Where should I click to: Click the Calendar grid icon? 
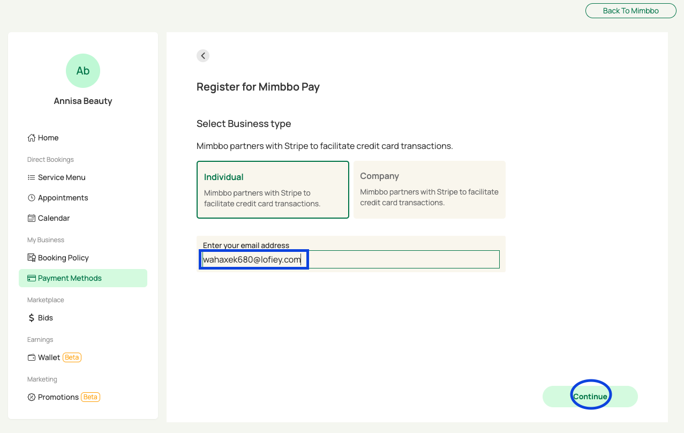point(32,218)
